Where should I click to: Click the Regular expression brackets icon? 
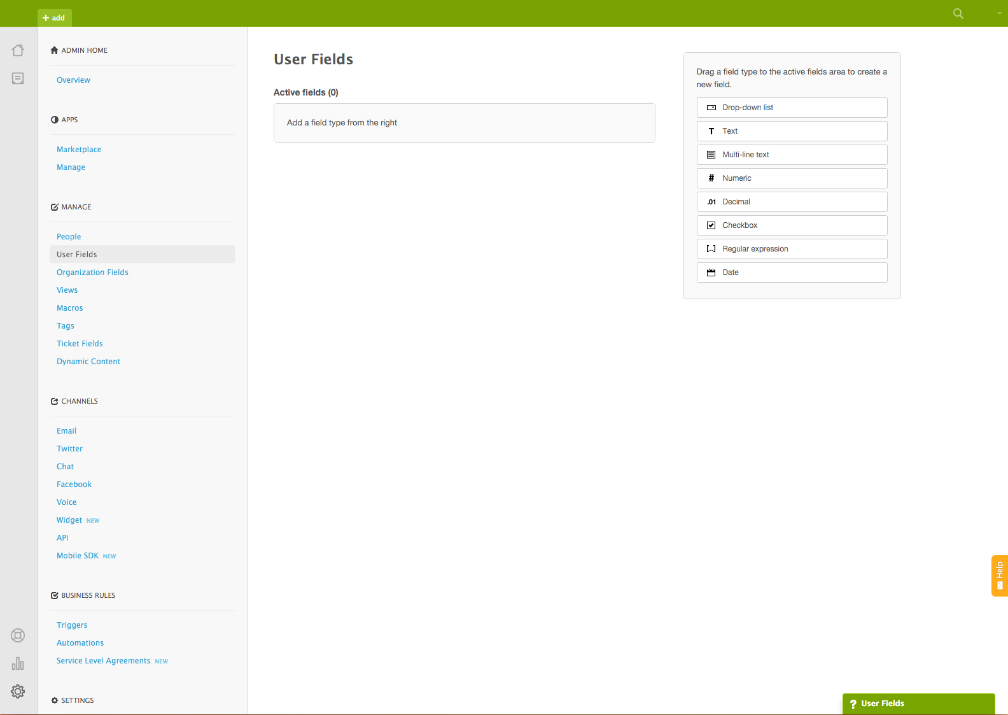pos(711,249)
